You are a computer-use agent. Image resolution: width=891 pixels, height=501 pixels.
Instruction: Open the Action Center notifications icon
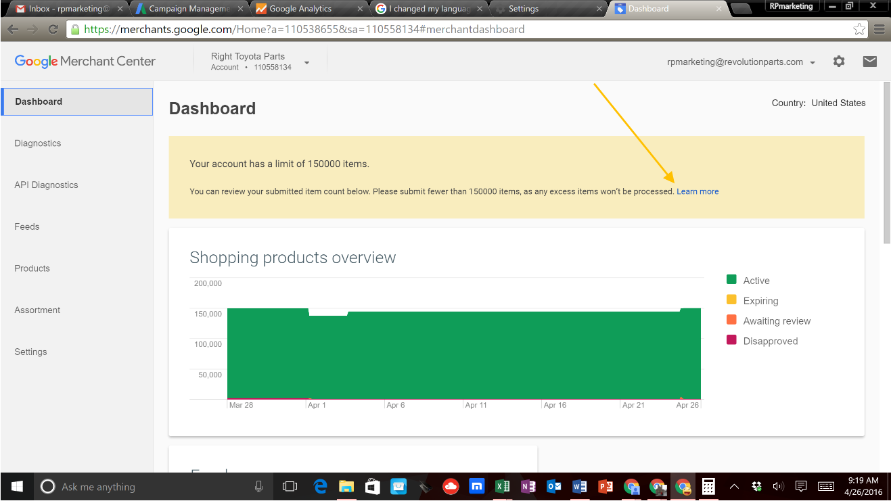801,487
